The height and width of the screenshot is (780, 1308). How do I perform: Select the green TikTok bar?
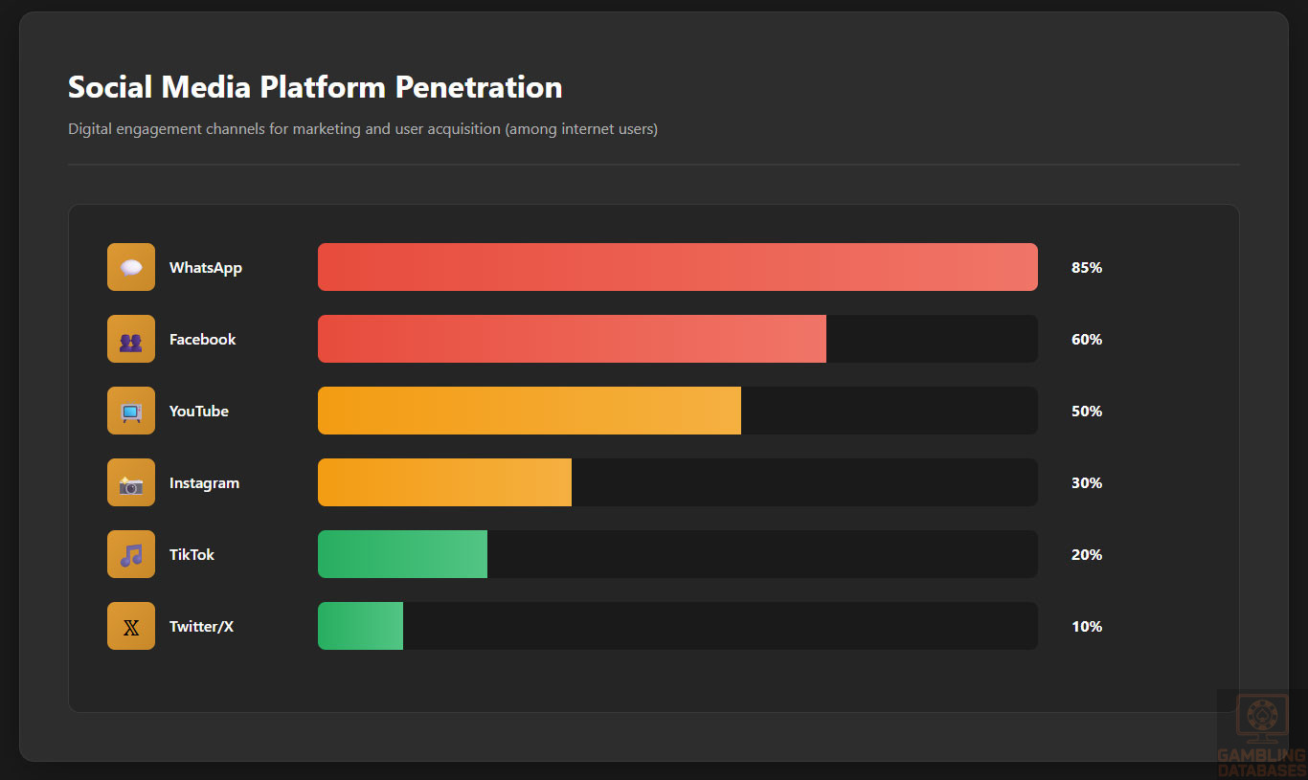click(x=402, y=554)
